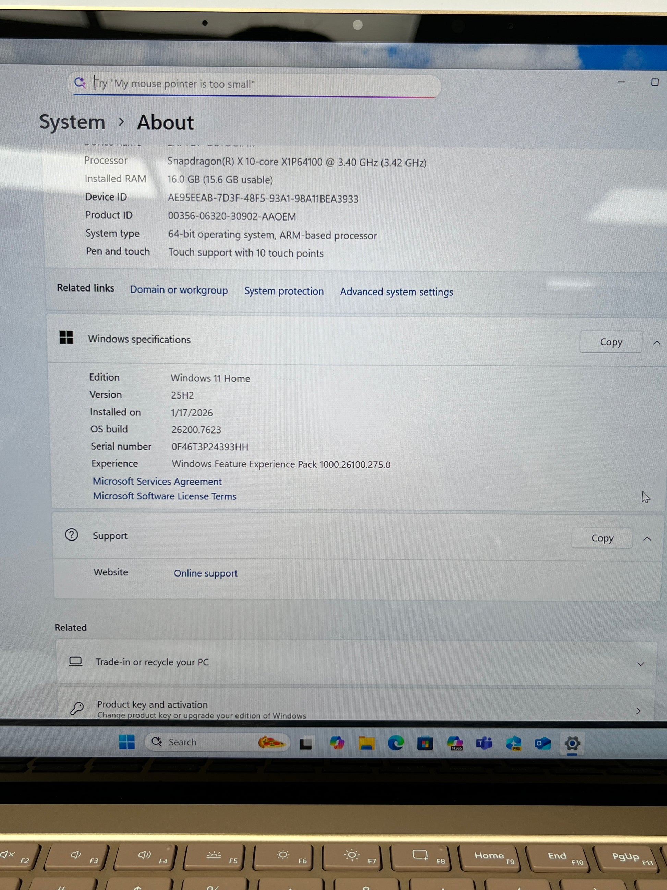Open File Explorer from the taskbar
Image resolution: width=667 pixels, height=890 pixels.
[366, 743]
